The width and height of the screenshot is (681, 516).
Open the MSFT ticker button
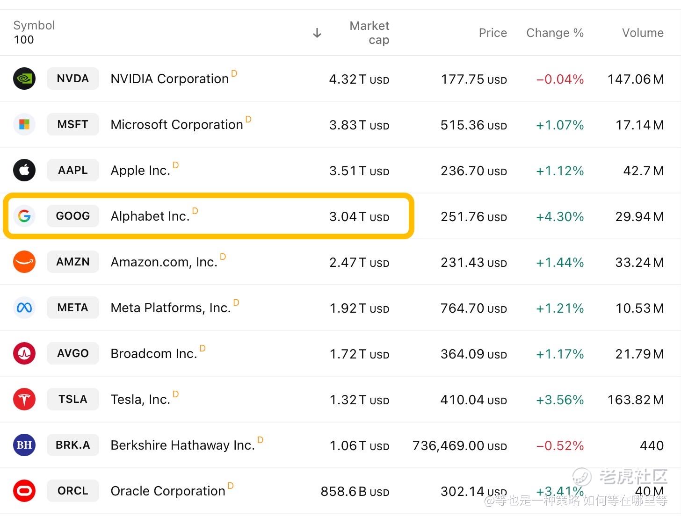click(73, 124)
